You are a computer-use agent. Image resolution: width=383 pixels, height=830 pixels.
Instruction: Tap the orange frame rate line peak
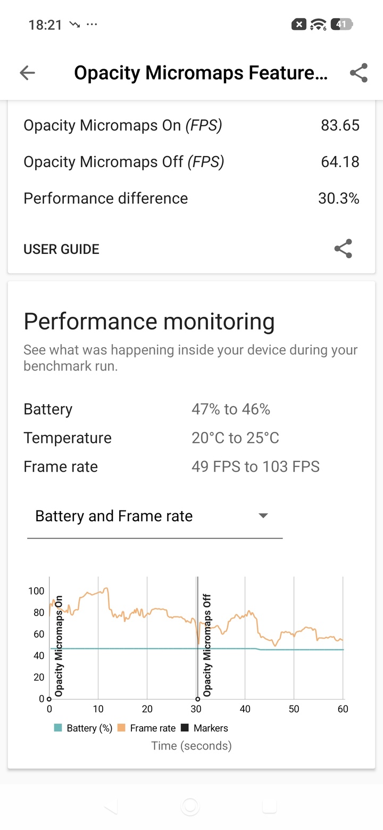point(106,588)
